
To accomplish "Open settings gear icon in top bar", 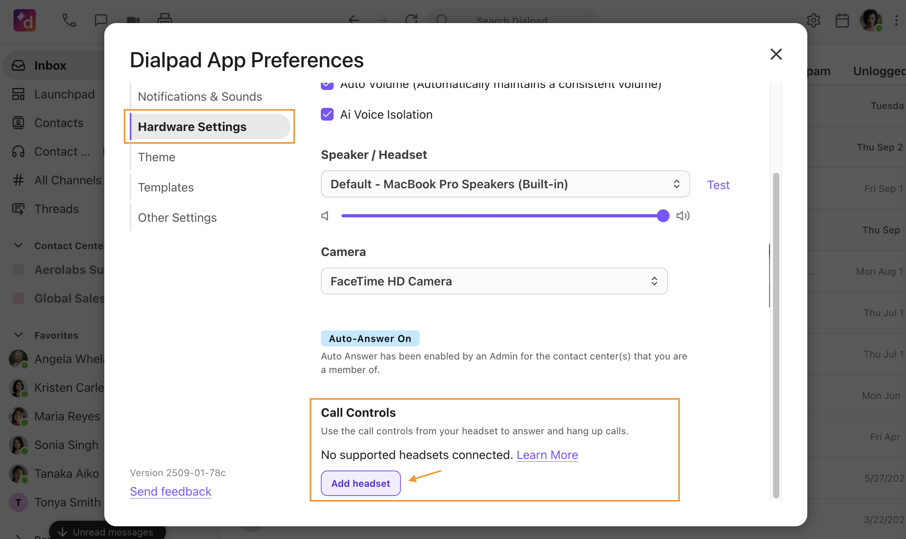I will pyautogui.click(x=814, y=20).
